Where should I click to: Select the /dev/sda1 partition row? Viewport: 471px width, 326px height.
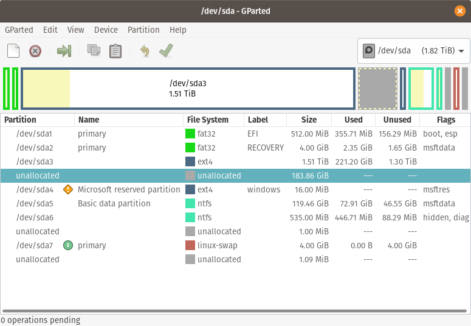[236, 134]
